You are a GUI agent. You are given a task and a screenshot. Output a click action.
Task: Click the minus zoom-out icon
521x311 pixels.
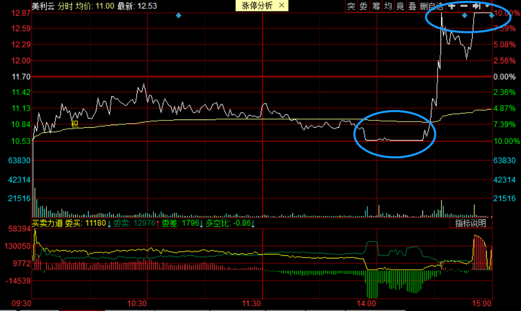pos(464,6)
